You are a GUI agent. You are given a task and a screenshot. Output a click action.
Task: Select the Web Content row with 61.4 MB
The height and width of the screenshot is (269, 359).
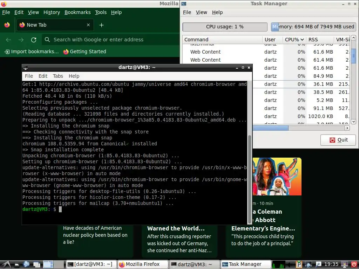point(266,60)
